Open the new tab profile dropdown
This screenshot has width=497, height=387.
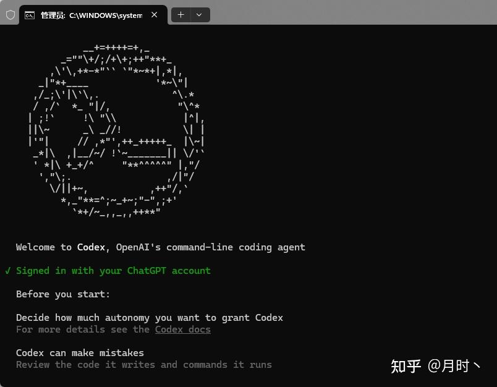tap(199, 15)
